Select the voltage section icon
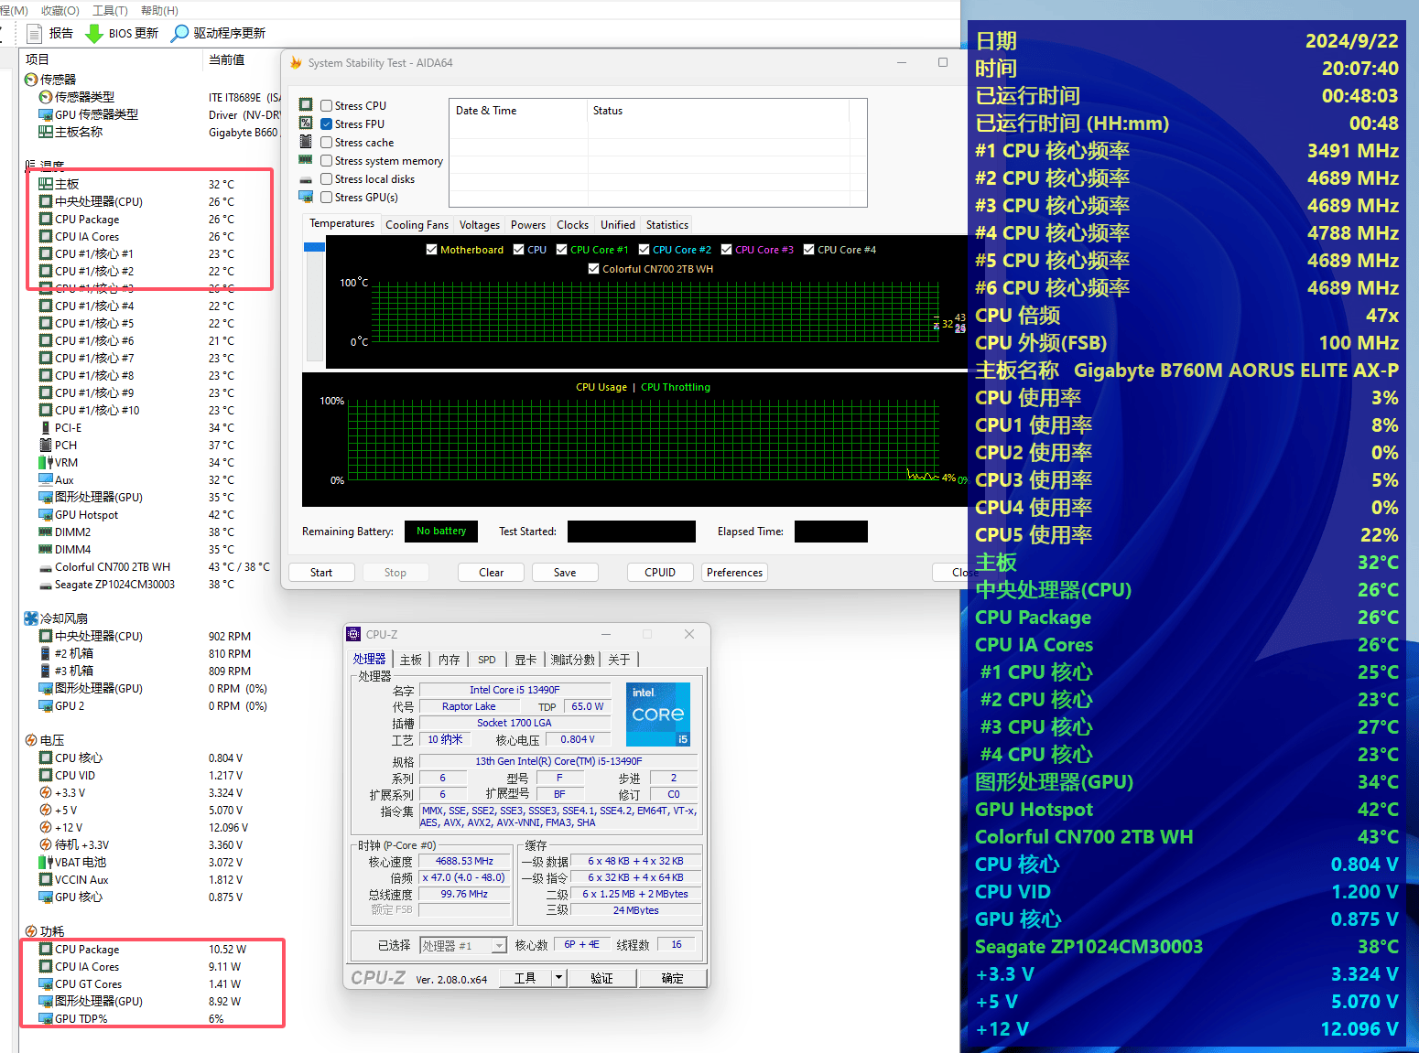Viewport: 1419px width, 1053px height. [31, 740]
